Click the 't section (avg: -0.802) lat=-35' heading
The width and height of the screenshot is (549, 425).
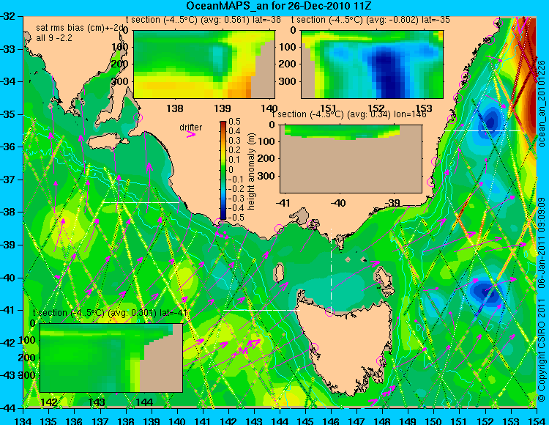370,20
